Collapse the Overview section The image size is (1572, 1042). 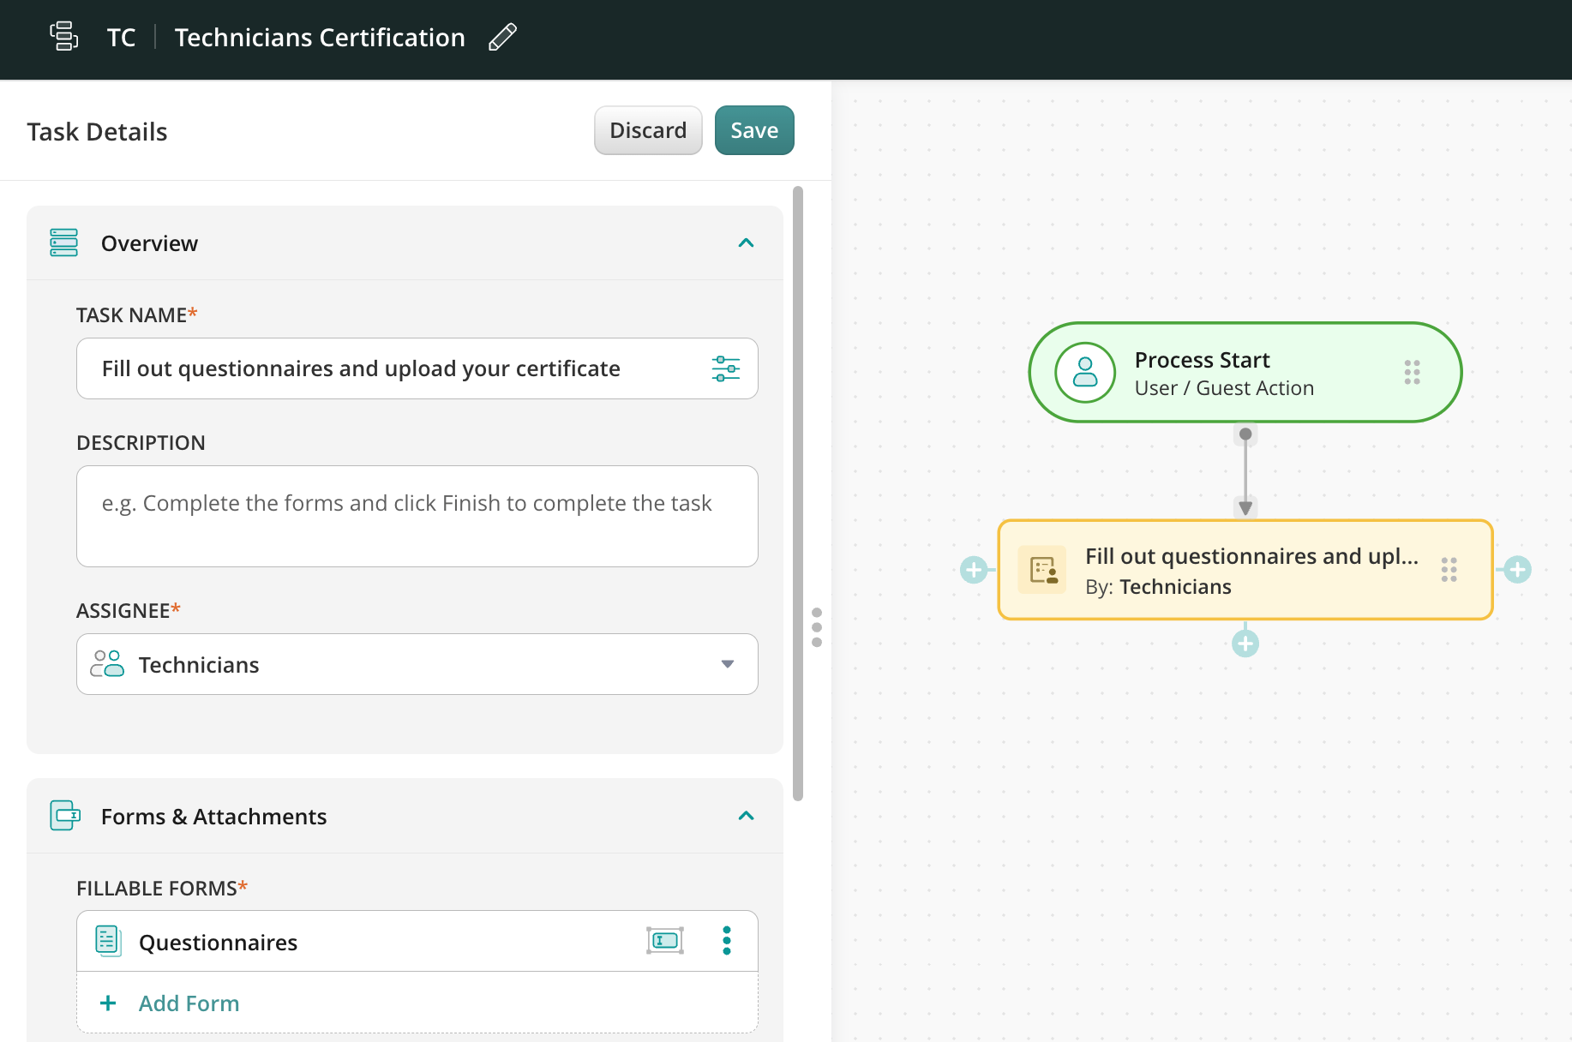coord(746,243)
